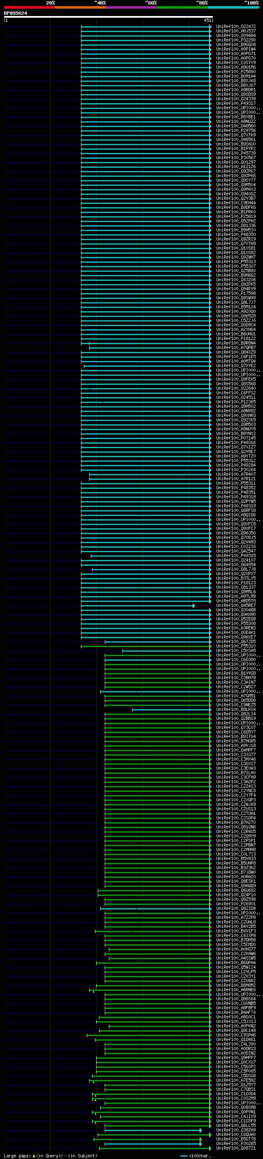
Task: Select hit label UniRef100_A9U1M6
Action: 236,67
